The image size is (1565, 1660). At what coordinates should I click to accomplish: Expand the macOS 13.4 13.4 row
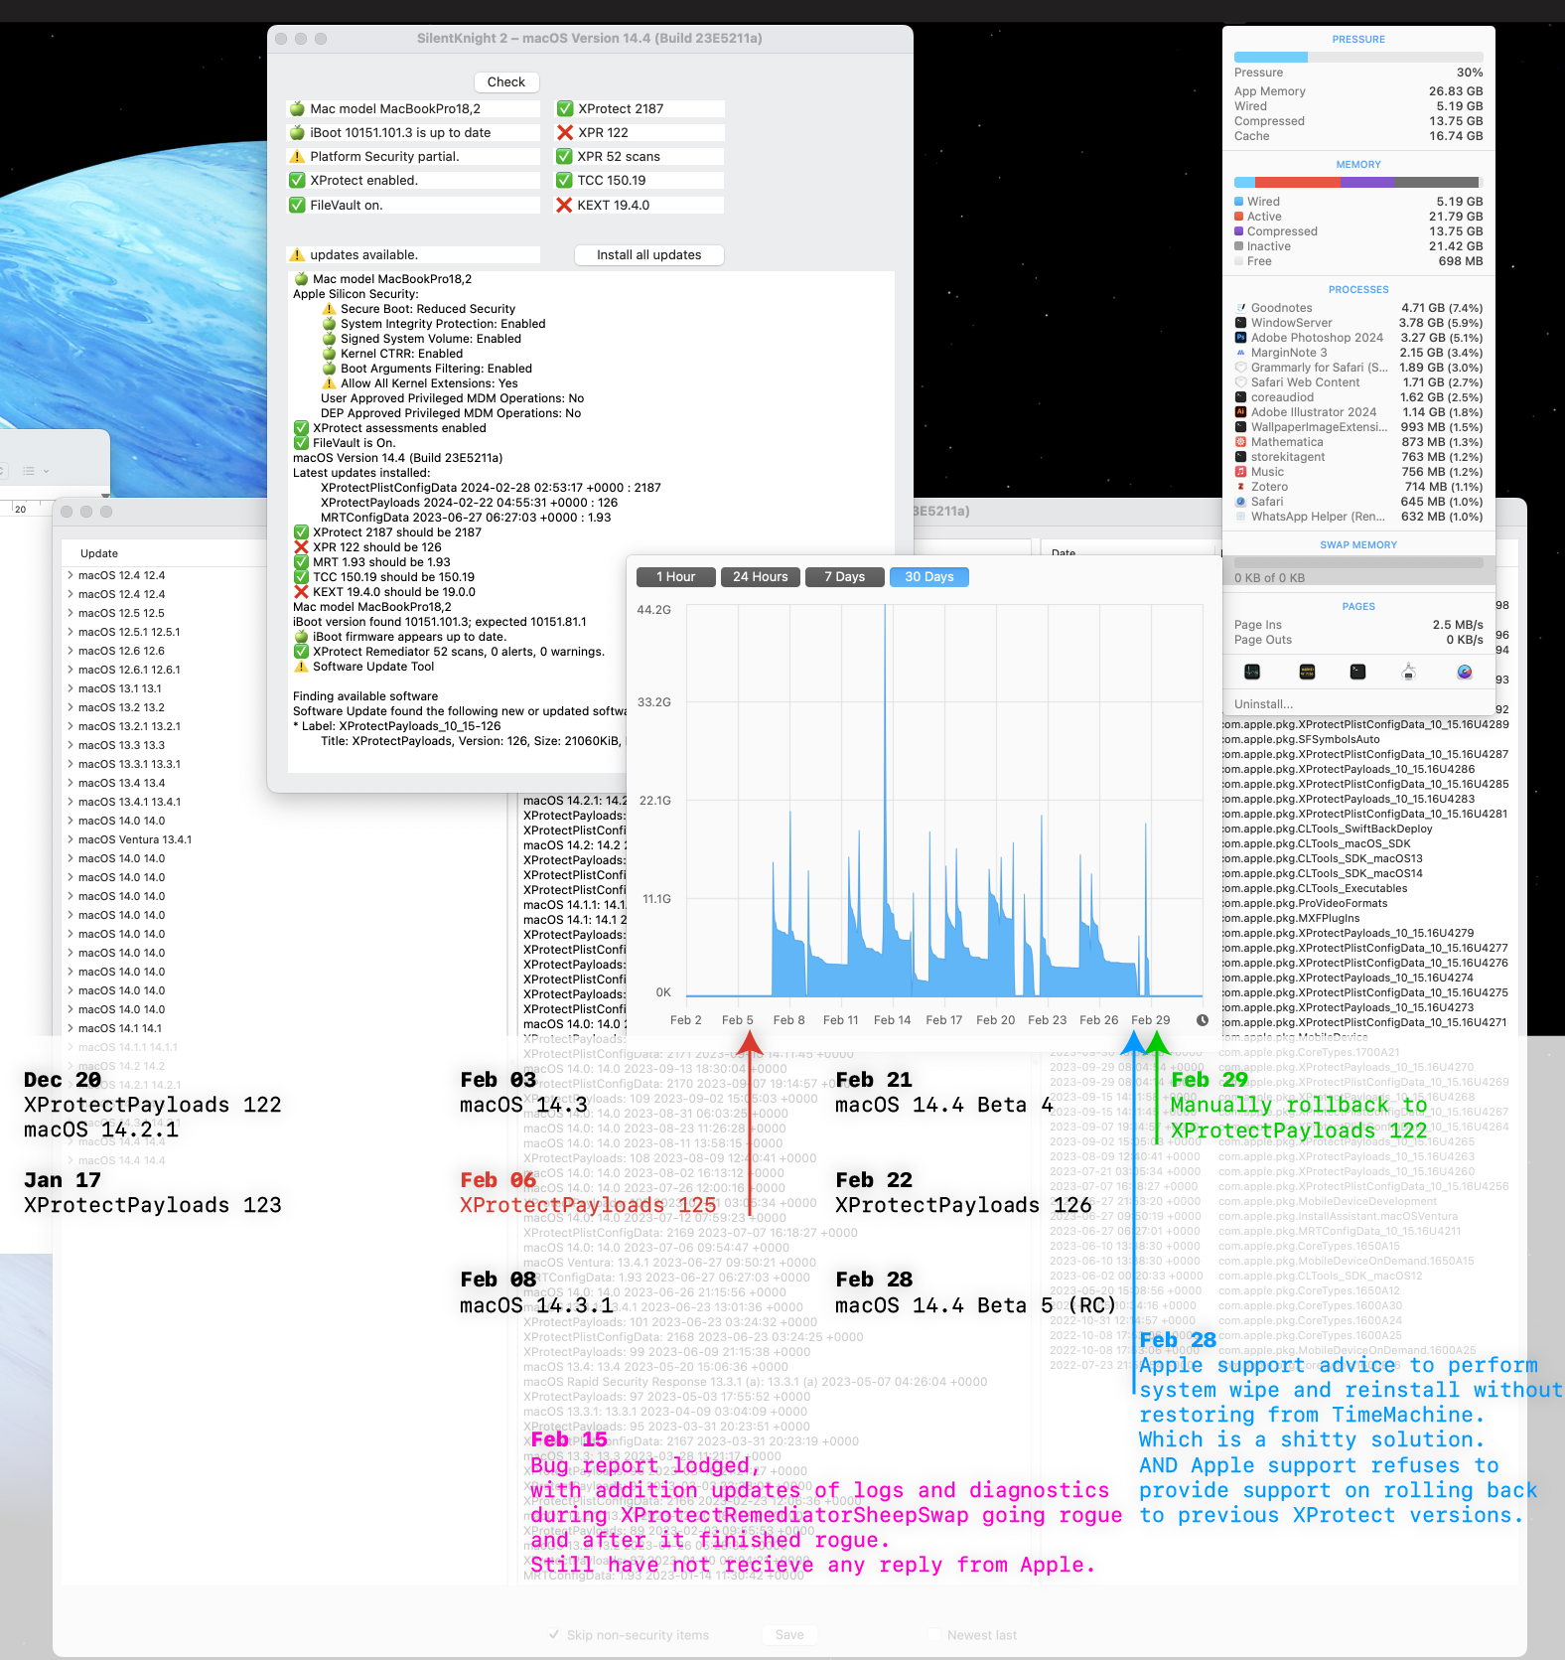click(x=71, y=783)
